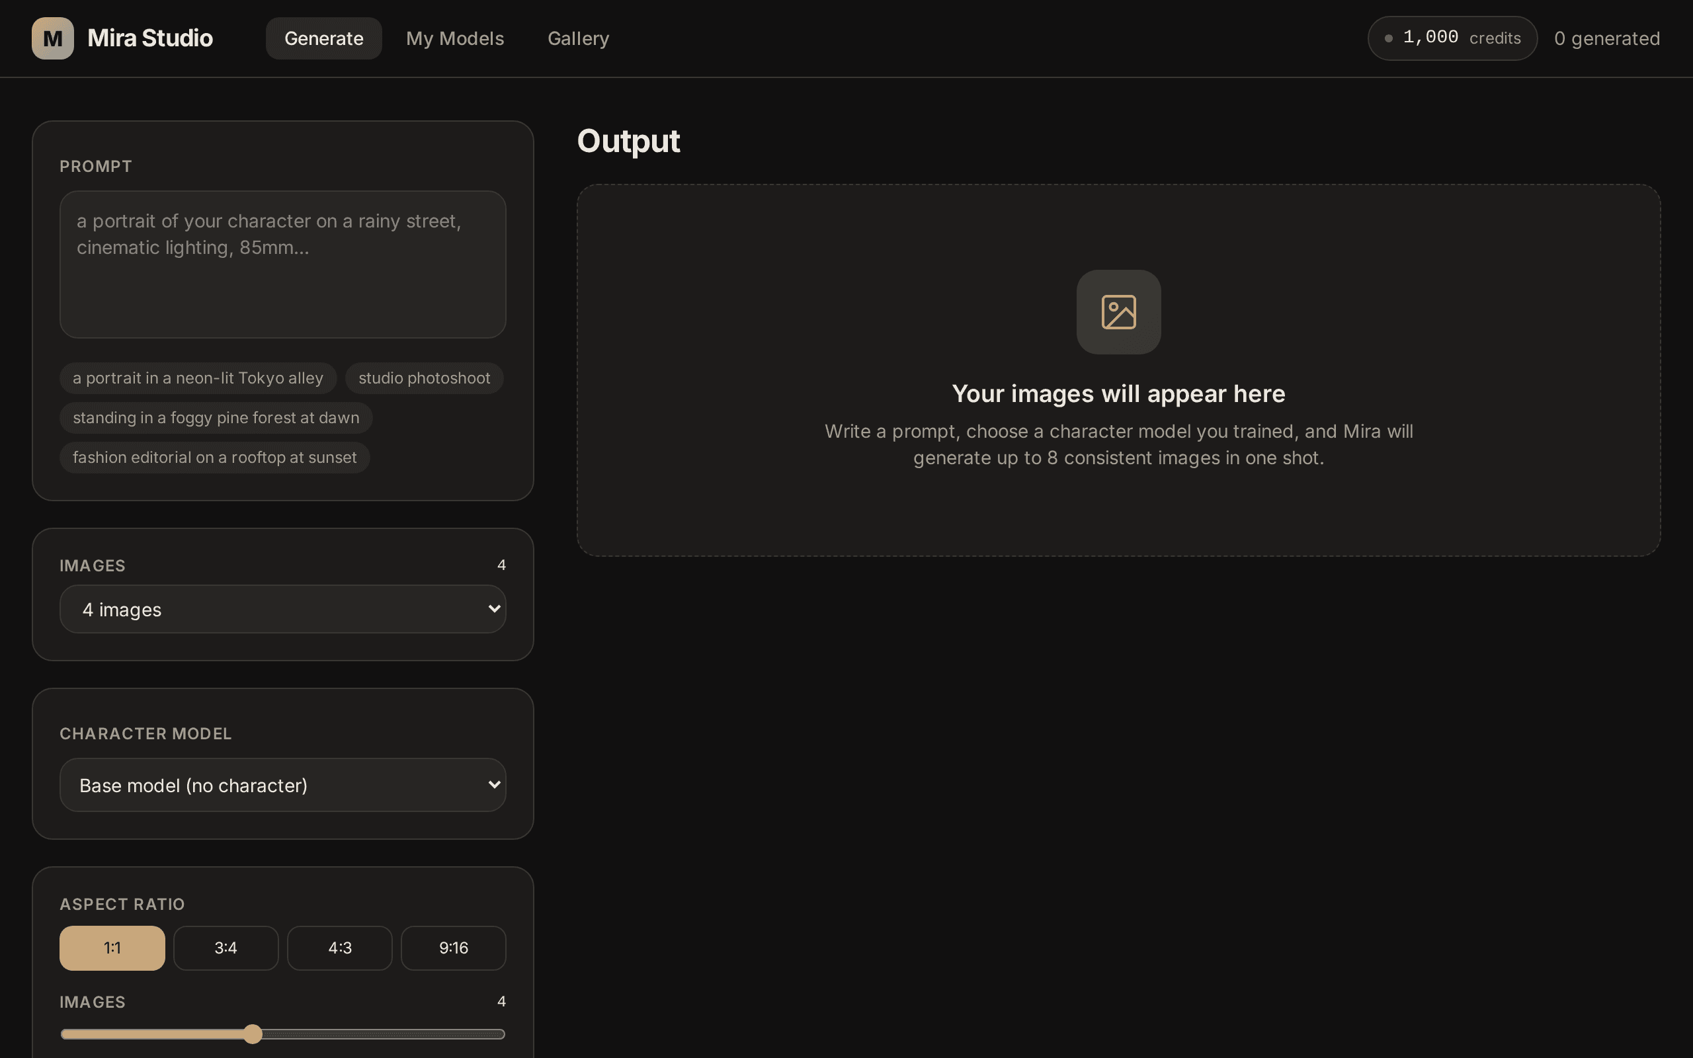Use 'a portrait in a neon-lit Tokyo alley' suggestion
This screenshot has height=1058, width=1693.
point(198,378)
